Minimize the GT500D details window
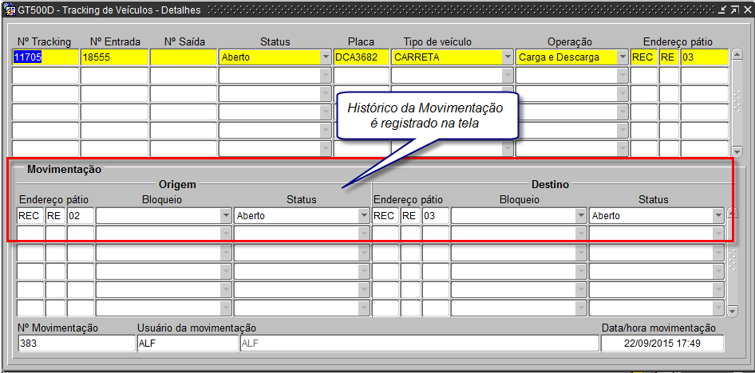Viewport: 755px width, 373px height. 723,10
